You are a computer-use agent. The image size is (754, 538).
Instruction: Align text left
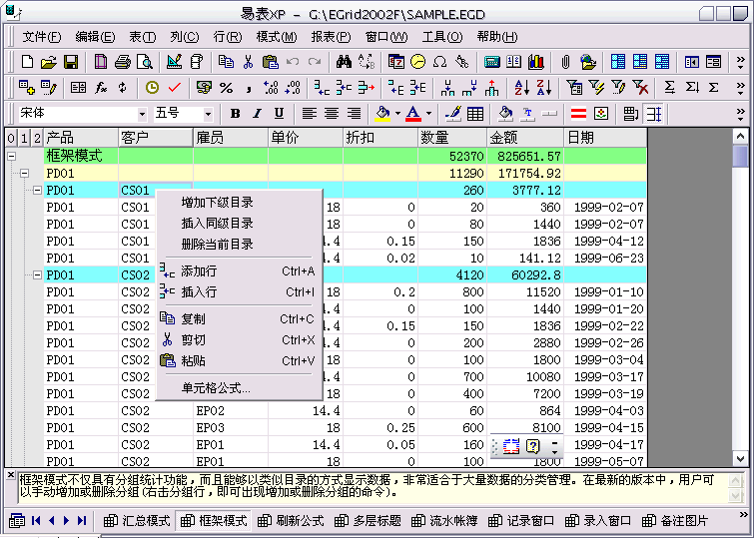(310, 114)
